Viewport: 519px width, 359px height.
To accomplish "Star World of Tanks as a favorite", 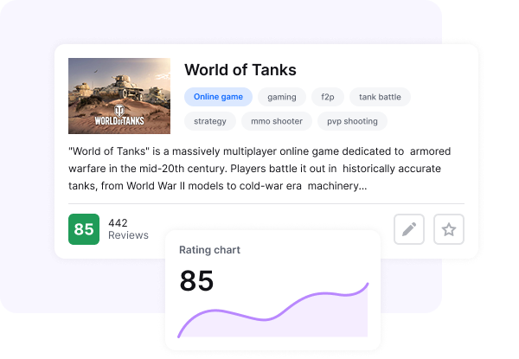I will click(448, 229).
